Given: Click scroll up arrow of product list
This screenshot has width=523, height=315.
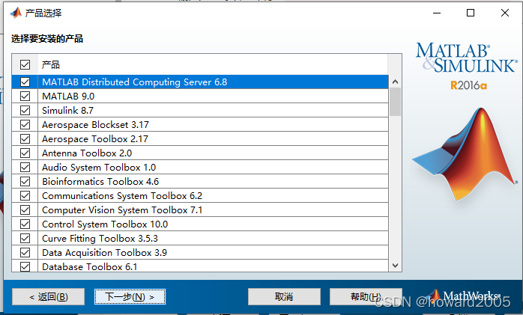Looking at the screenshot, I should [396, 82].
